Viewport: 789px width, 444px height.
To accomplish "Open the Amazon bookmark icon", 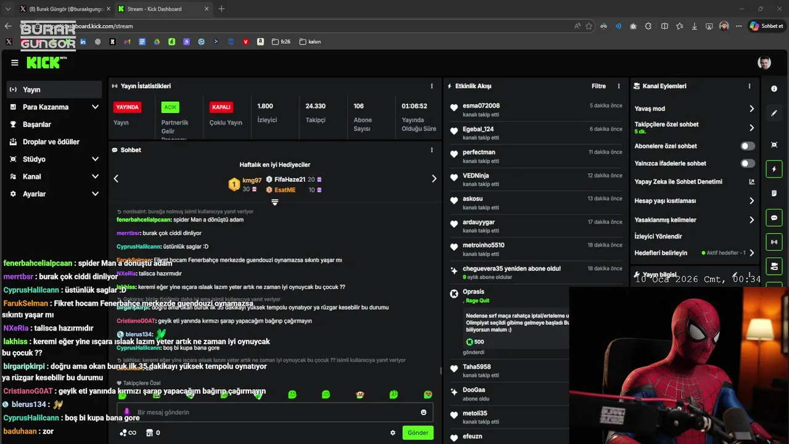I will (261, 42).
